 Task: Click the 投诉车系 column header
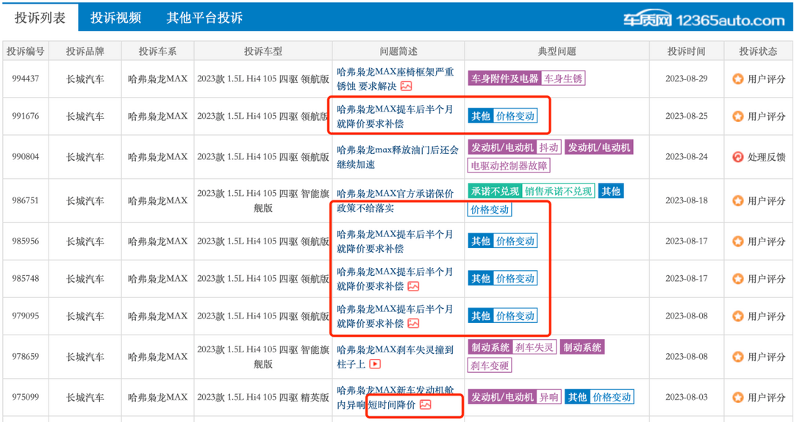[157, 51]
